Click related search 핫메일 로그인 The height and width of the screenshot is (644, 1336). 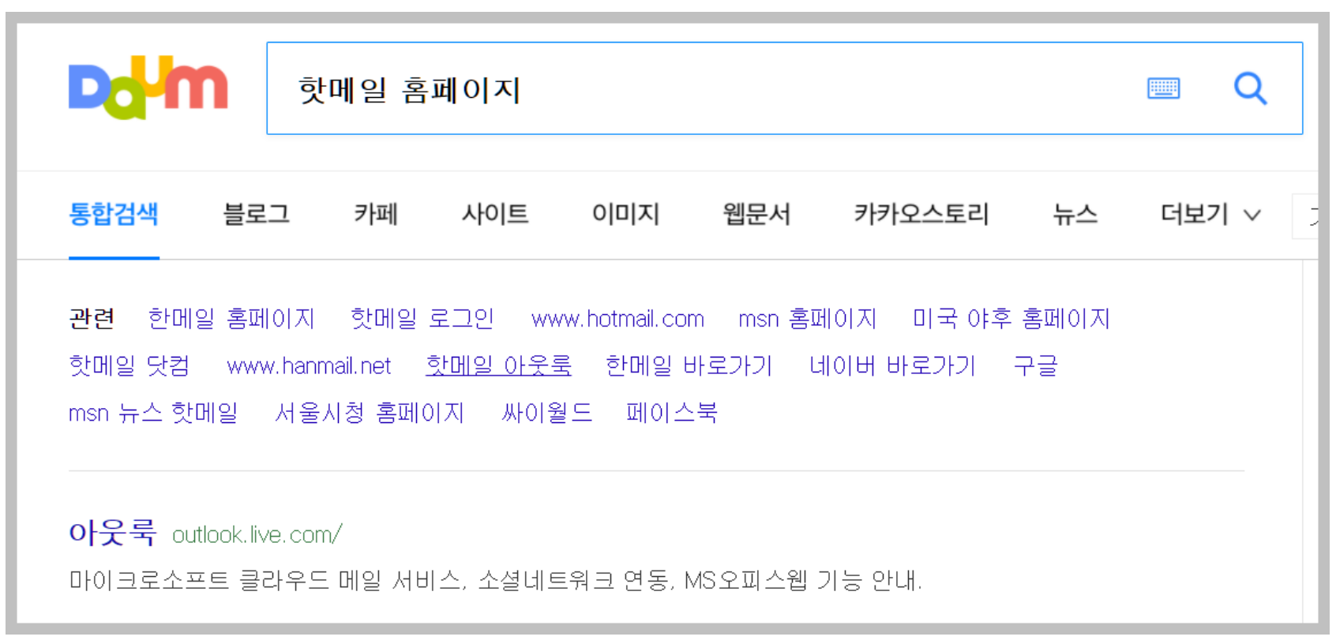pos(422,318)
